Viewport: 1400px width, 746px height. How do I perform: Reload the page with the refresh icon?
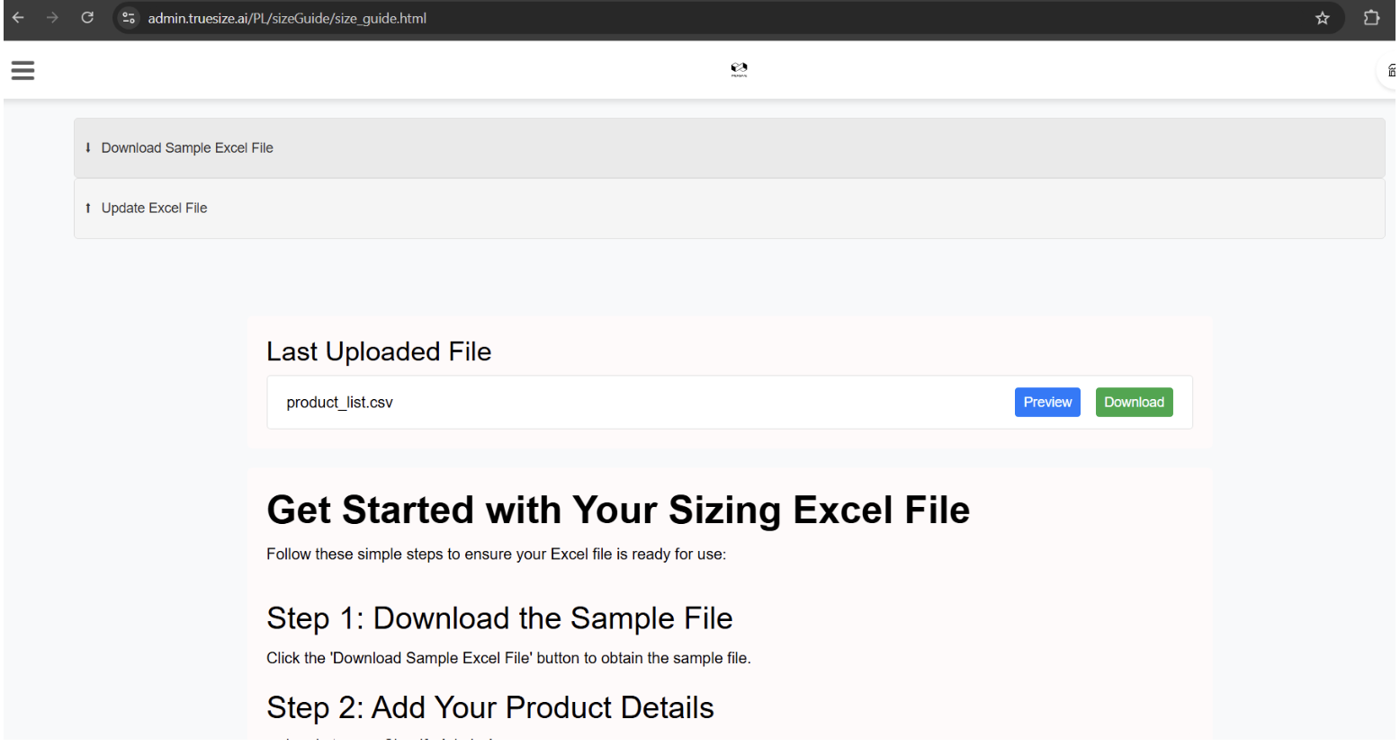click(87, 18)
